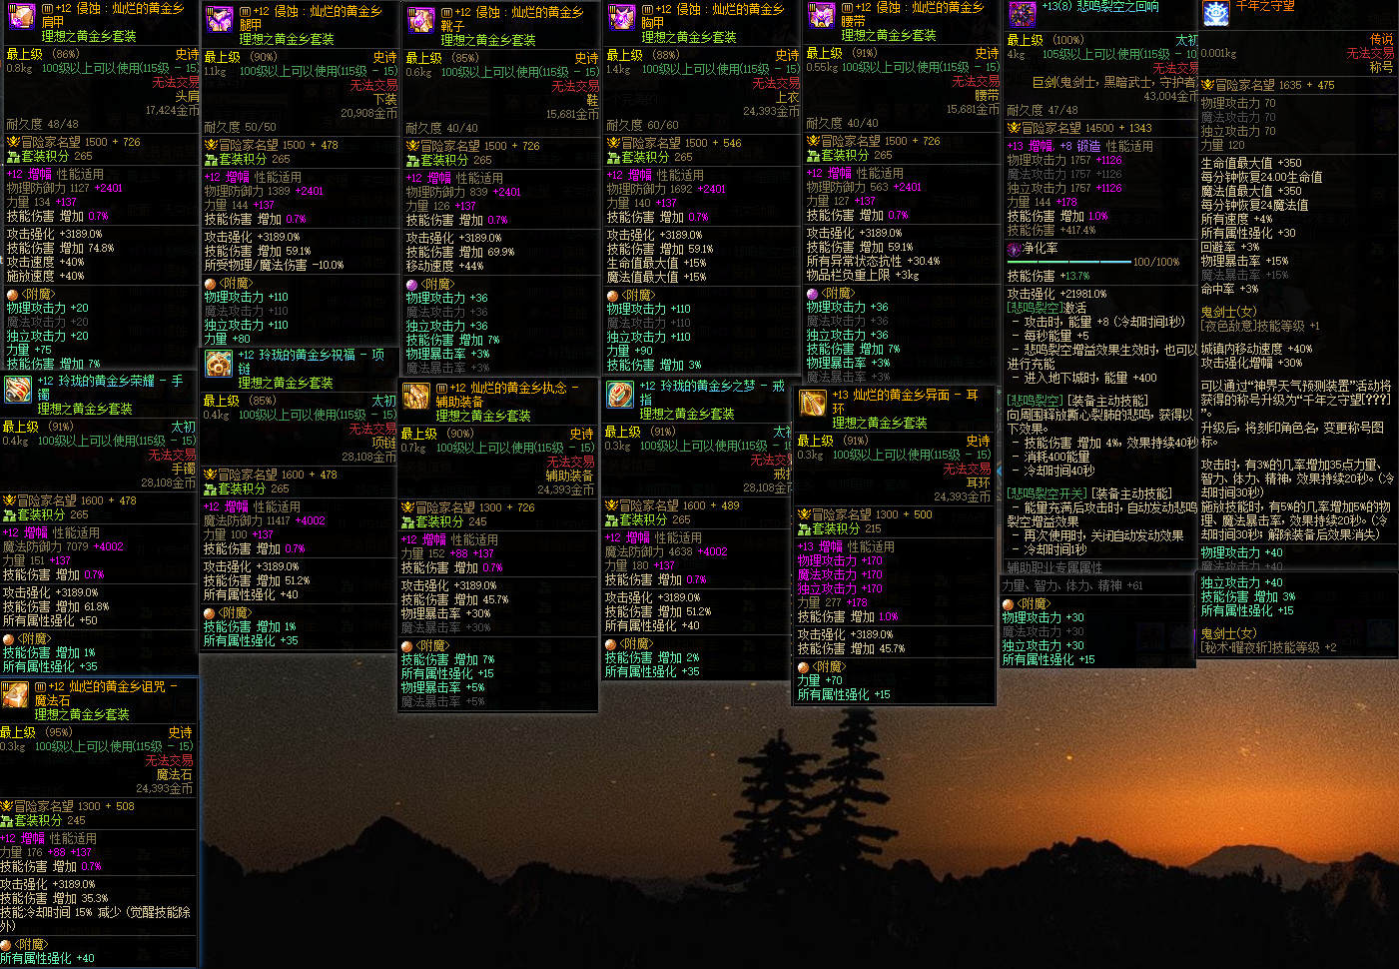The width and height of the screenshot is (1399, 969).
Task: Click the 命中率 +3% stat line
Action: tap(1230, 289)
